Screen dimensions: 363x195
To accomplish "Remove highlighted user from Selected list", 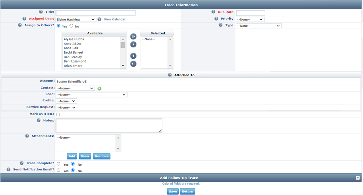I will [x=133, y=56].
